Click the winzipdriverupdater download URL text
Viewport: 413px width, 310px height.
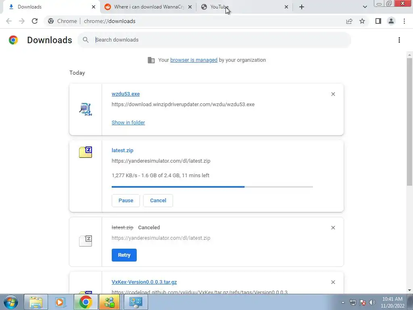click(183, 105)
